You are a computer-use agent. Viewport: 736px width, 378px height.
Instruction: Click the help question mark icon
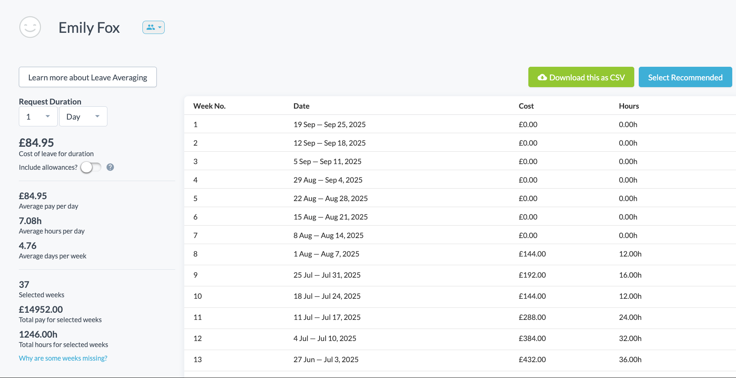[110, 167]
